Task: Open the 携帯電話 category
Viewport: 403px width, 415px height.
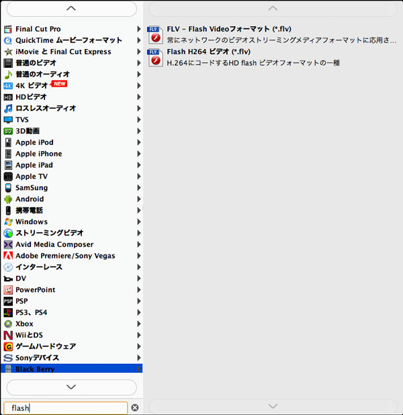Action: click(71, 210)
